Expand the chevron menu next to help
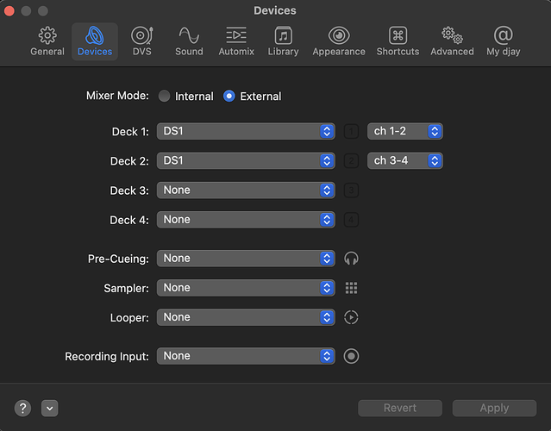The image size is (551, 431). [49, 408]
